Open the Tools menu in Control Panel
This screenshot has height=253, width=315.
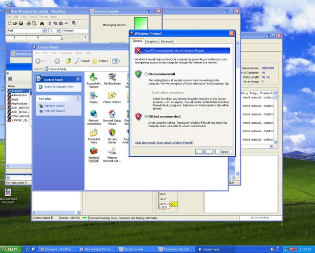[79, 53]
